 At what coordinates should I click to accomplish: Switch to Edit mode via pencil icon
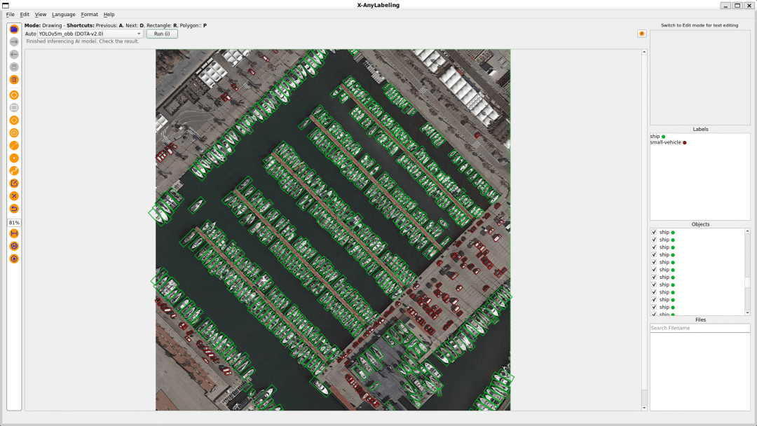[x=14, y=184]
